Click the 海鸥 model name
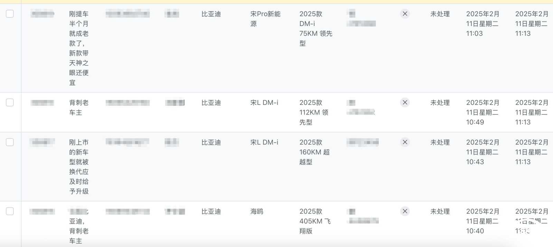553x247 pixels. click(x=257, y=211)
